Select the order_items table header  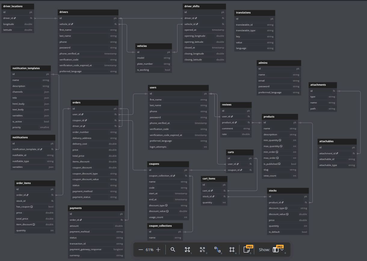35,183
